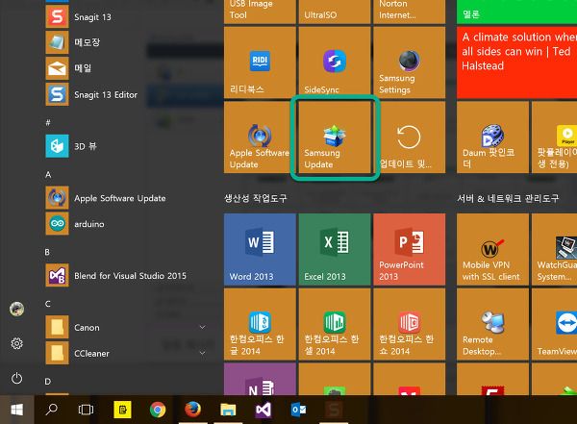The image size is (577, 424).
Task: Launch the 한컴오피스 한쇼 2014 tile
Action: (x=410, y=324)
